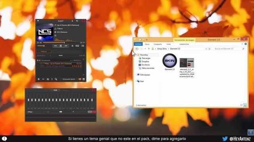
Task: Open the Inicio ribbon tab
Action: tap(147, 44)
